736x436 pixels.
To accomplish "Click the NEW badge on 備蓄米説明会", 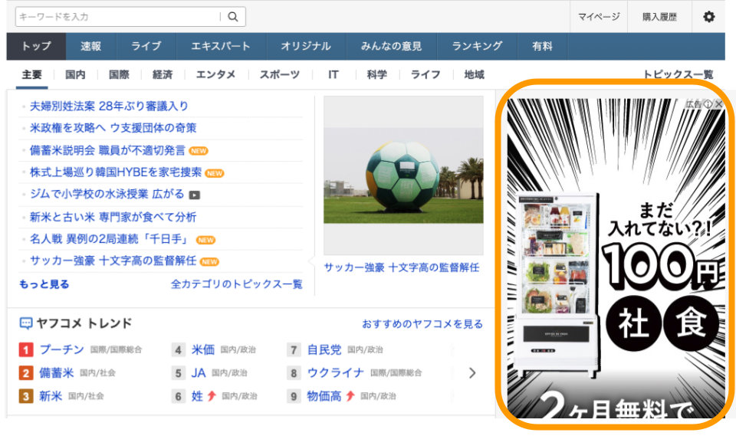I will pos(199,151).
